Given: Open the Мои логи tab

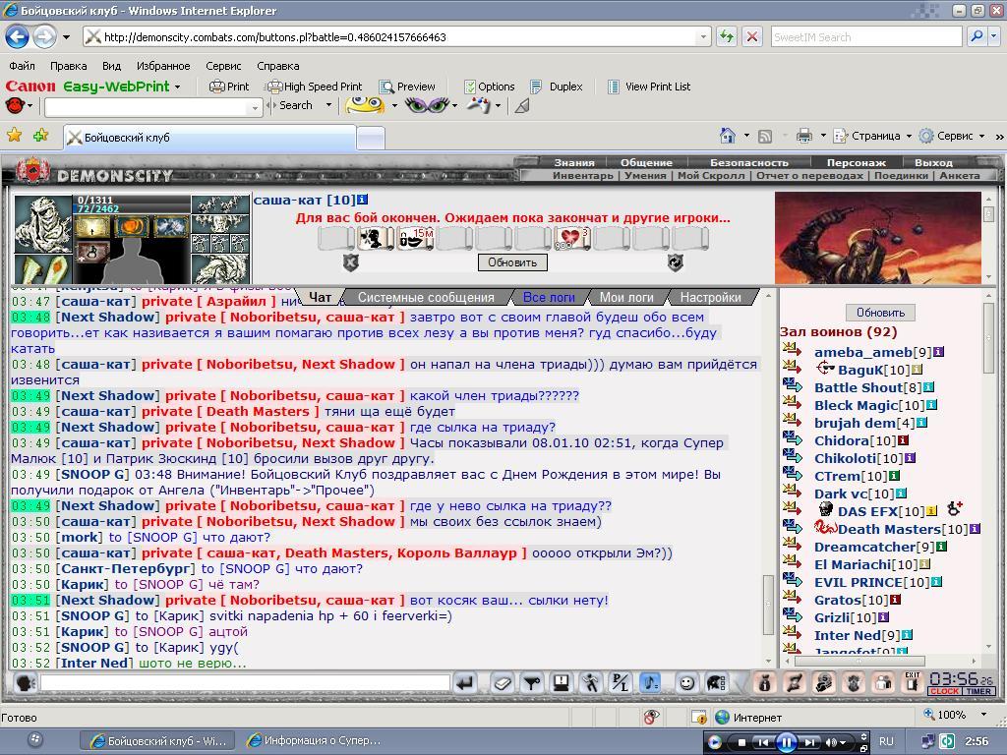Looking at the screenshot, I should (626, 297).
